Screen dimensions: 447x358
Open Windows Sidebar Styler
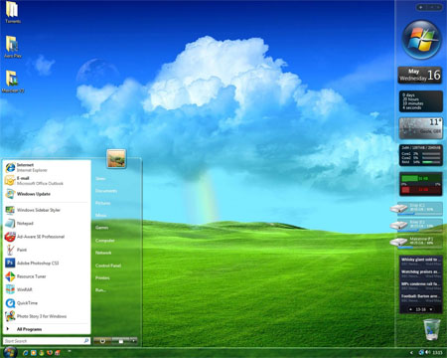(x=47, y=210)
